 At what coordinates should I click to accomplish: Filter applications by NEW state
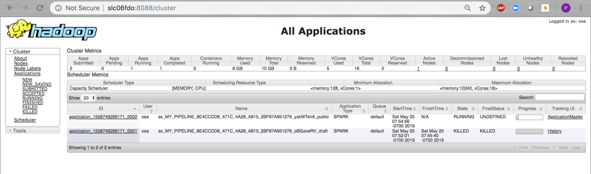[27, 80]
